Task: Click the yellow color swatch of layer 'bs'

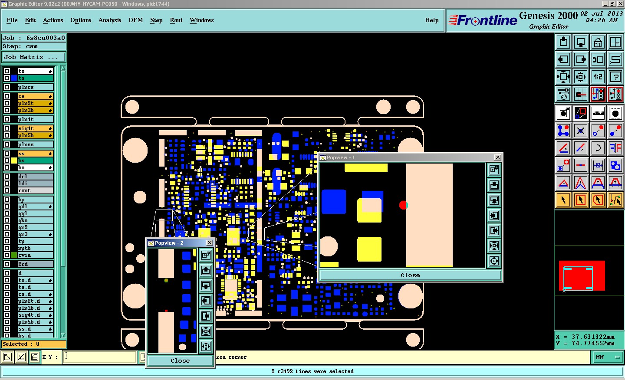Action: pyautogui.click(x=14, y=161)
